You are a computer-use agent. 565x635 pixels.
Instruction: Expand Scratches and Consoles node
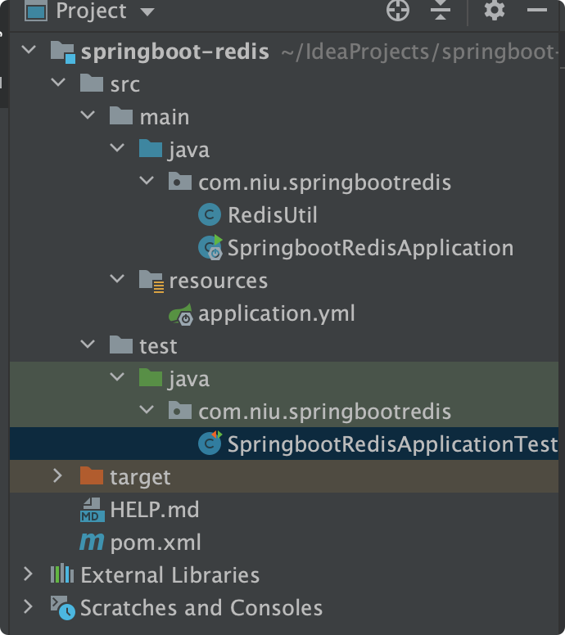pos(29,607)
